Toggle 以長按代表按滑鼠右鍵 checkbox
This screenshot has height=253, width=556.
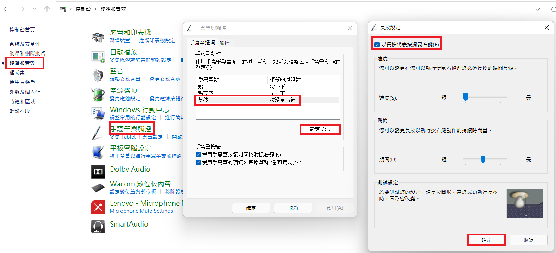(377, 45)
